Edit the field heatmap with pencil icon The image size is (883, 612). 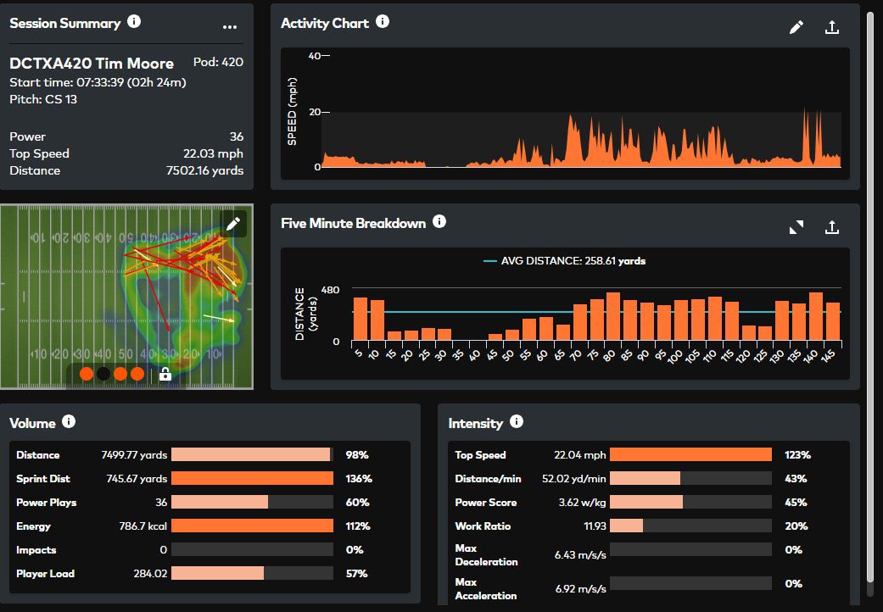pos(233,224)
